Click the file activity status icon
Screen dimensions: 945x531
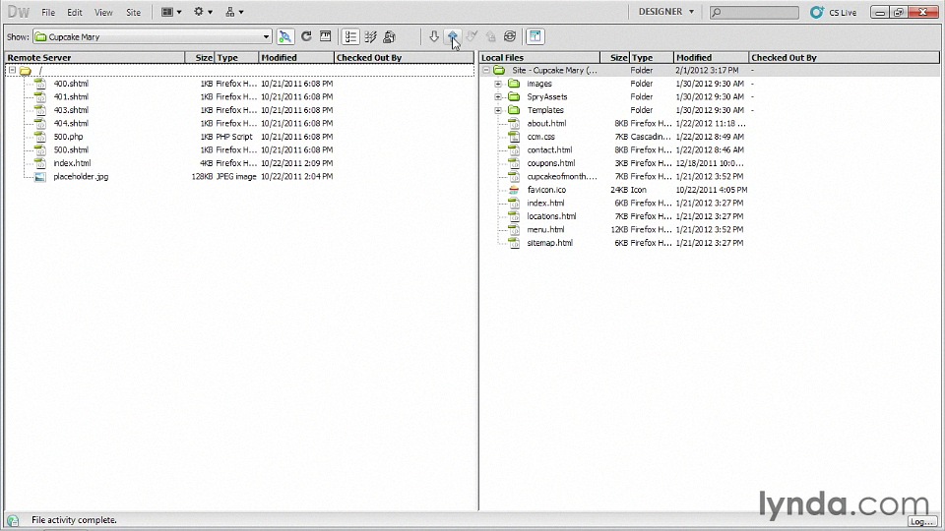point(13,520)
